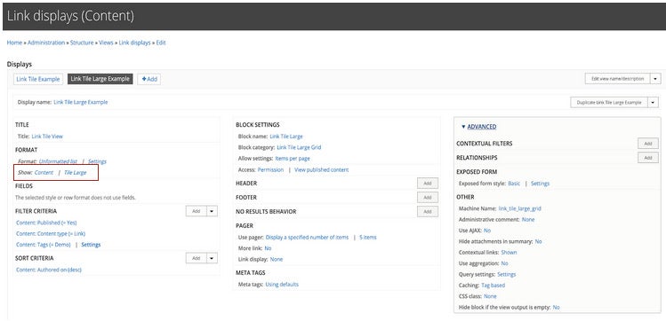
Task: Edit CSS class None setting
Action: (x=490, y=296)
